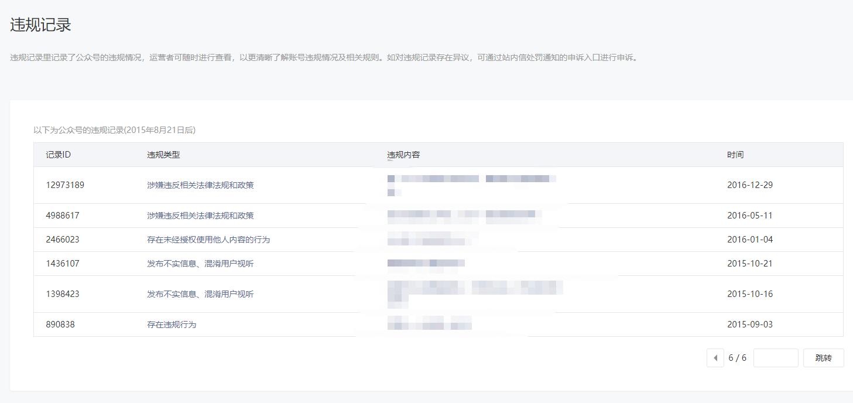The image size is (853, 403).
Task: Click the 跳转 button
Action: [x=824, y=358]
